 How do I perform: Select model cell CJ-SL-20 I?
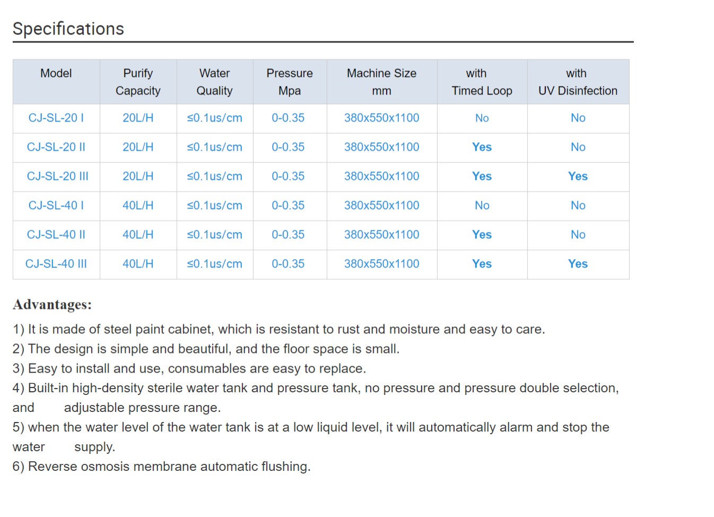click(56, 118)
